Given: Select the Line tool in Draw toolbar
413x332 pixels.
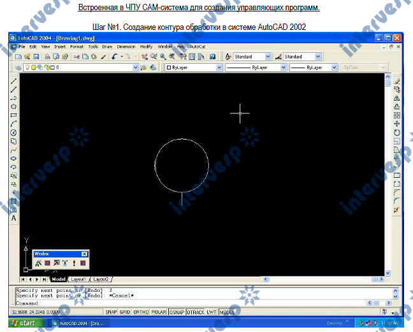Looking at the screenshot, I should pyautogui.click(x=14, y=82).
